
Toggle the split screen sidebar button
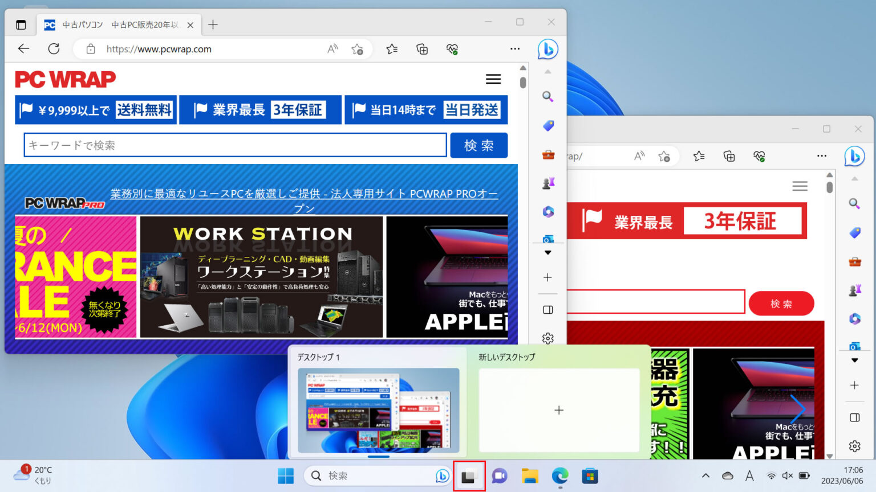548,310
